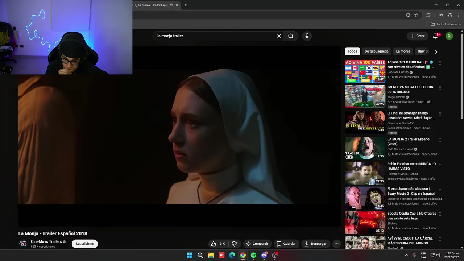Open options menu for El exorcismo más chistoso video
This screenshot has width=464, height=261.
point(440,189)
